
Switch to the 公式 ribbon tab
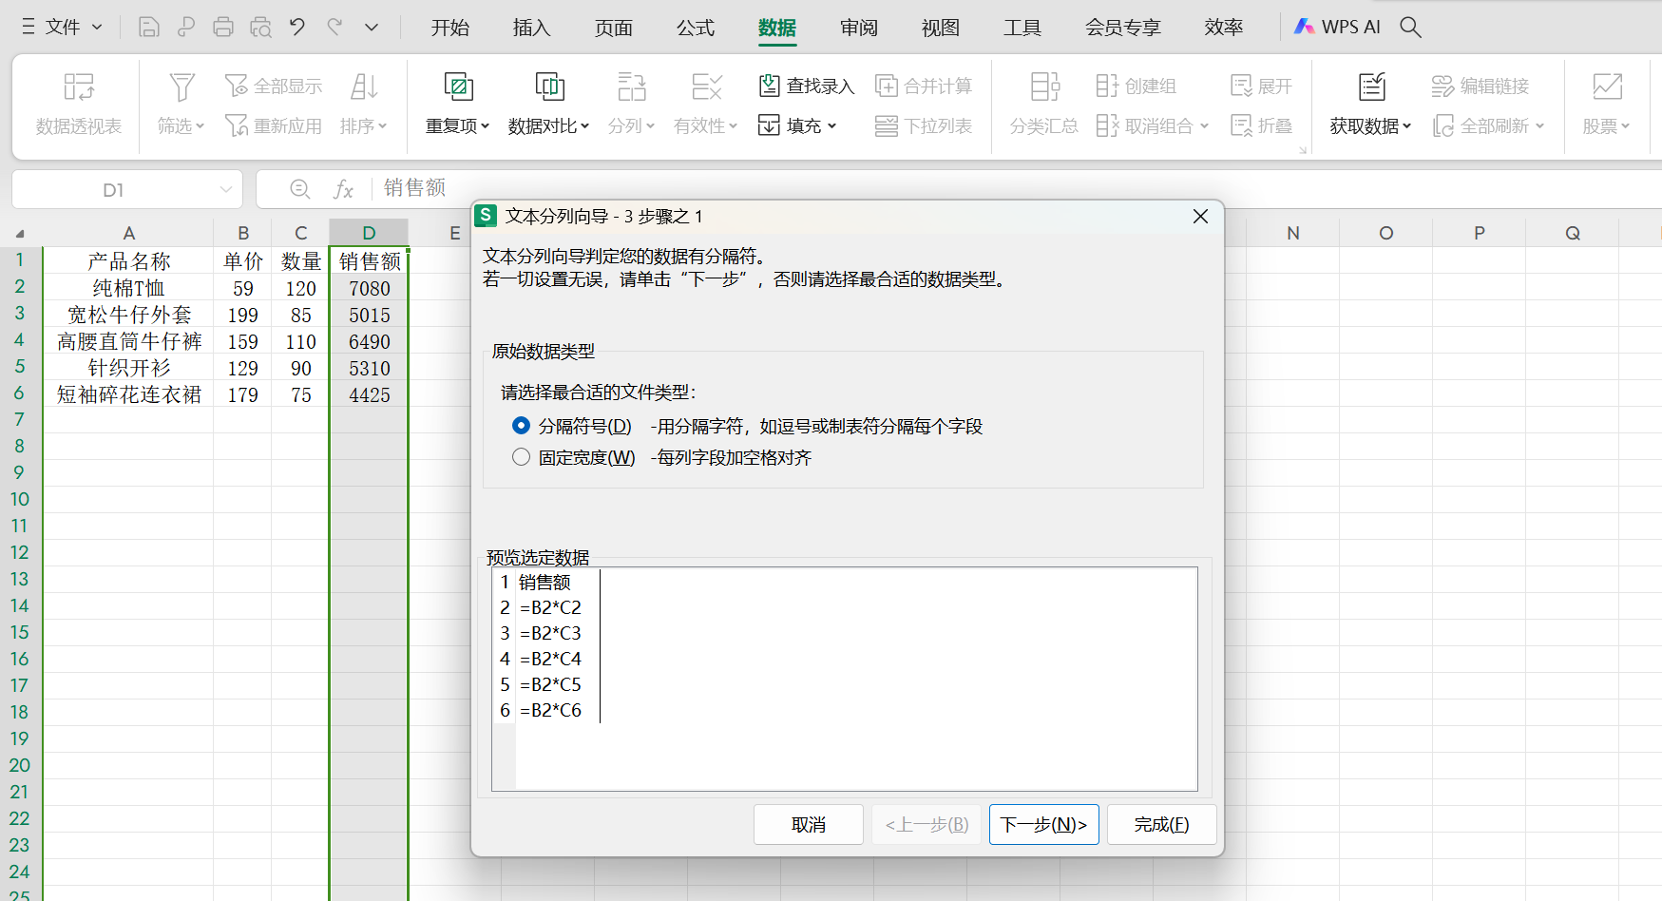pos(695,28)
